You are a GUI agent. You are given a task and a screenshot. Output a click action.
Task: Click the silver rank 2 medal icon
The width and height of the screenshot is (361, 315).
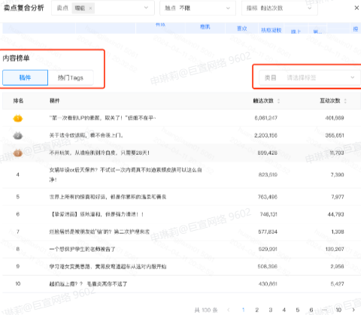click(x=18, y=135)
